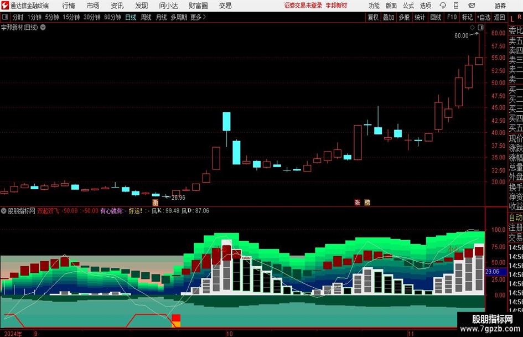Viewport: 523px width, 337px height.
Task: Click the 画线 draw line button
Action: click(436, 17)
